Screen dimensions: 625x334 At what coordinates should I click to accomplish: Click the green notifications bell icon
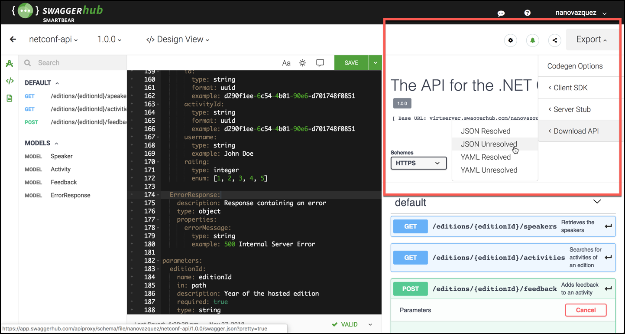(532, 40)
